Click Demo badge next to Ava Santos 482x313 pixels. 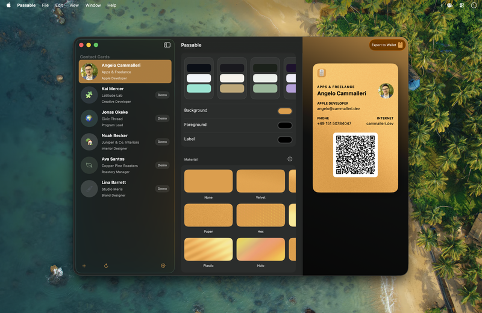click(162, 166)
